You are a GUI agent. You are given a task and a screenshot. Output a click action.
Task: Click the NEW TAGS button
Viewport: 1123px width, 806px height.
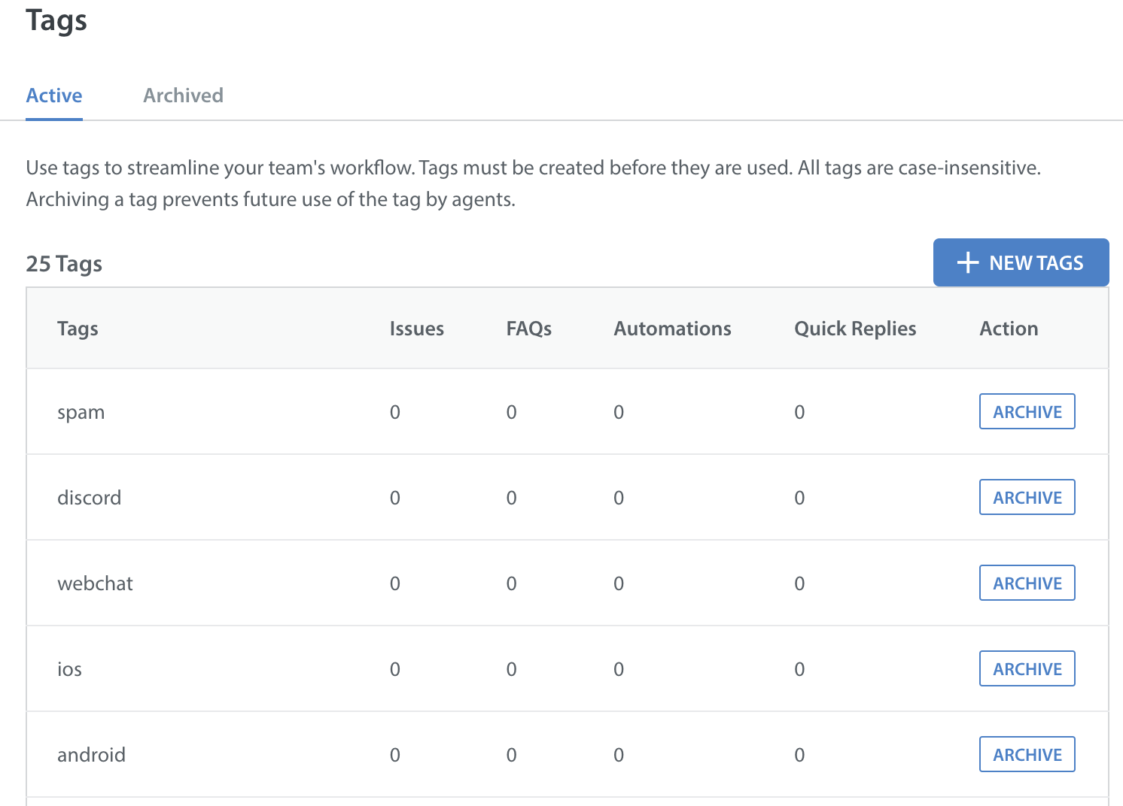click(x=1021, y=262)
